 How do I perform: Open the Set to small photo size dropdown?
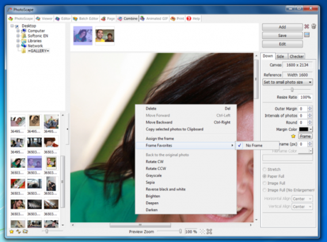click(288, 82)
